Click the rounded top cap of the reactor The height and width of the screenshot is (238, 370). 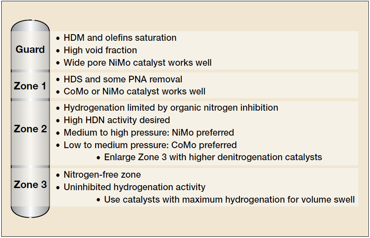30,26
